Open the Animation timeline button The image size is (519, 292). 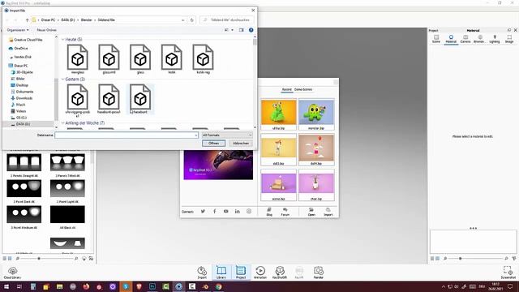tap(260, 273)
